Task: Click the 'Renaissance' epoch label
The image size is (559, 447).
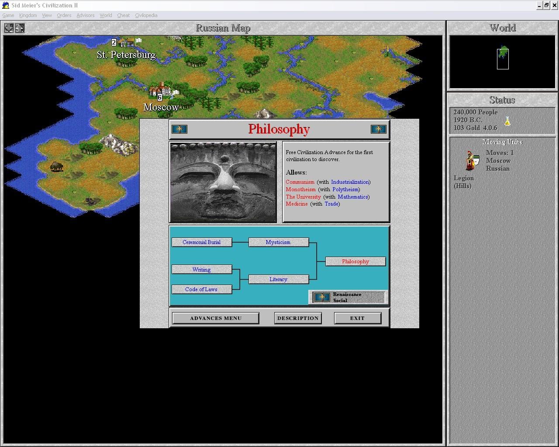Action: click(x=347, y=295)
